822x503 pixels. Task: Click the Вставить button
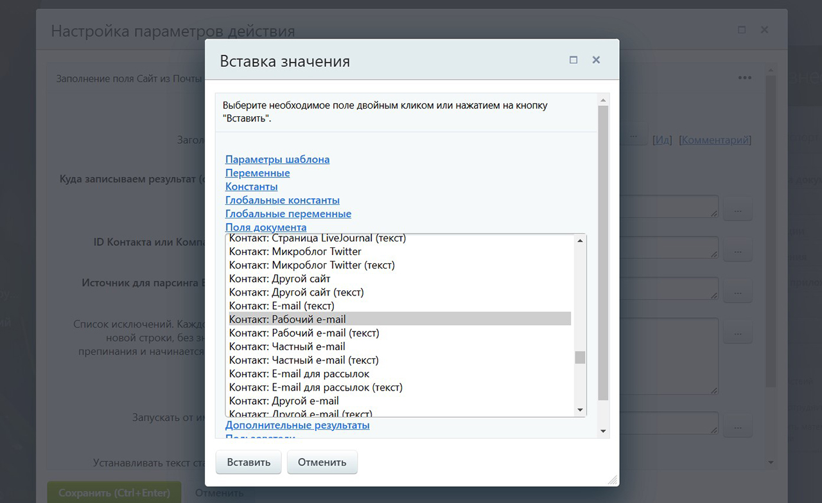[249, 462]
